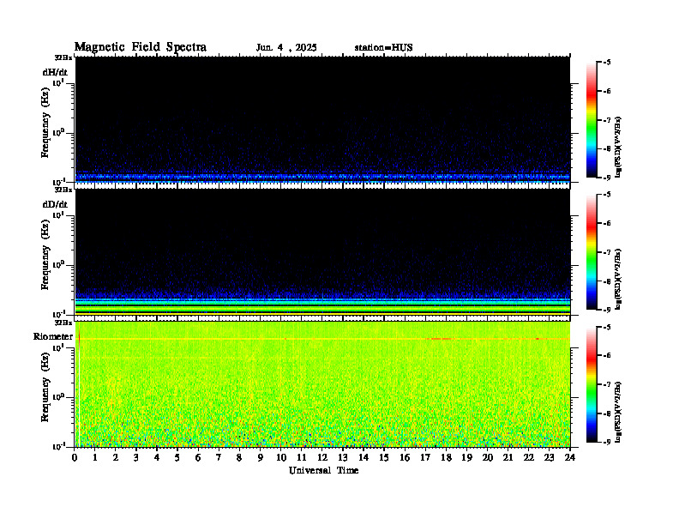Click the color bar beside the Riometer panel
Viewport: 679px width, 525px height.
(x=592, y=384)
